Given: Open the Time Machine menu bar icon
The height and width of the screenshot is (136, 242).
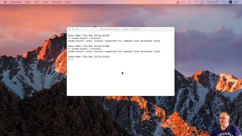Looking at the screenshot, I should pyautogui.click(x=189, y=2).
